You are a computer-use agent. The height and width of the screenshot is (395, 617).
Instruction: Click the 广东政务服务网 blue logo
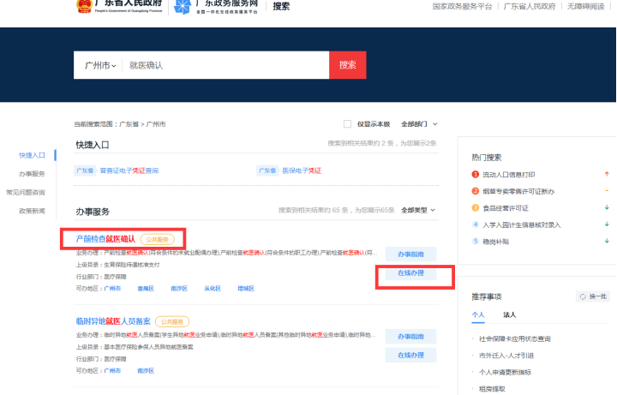tap(184, 7)
